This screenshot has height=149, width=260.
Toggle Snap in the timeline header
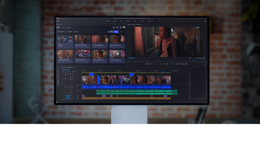tap(66, 72)
